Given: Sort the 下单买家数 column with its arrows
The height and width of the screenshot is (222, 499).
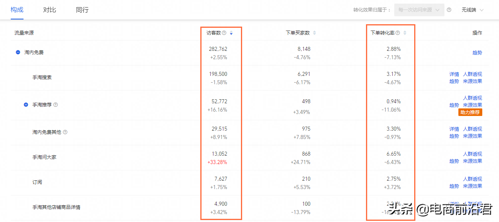Looking at the screenshot, I should (x=314, y=33).
